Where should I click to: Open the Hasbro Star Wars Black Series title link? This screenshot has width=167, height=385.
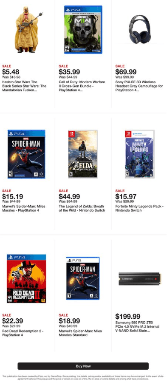[x=24, y=86]
